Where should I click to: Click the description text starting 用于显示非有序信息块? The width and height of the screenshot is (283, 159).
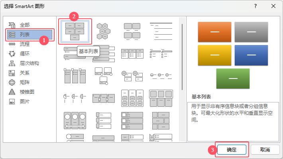coord(232,113)
